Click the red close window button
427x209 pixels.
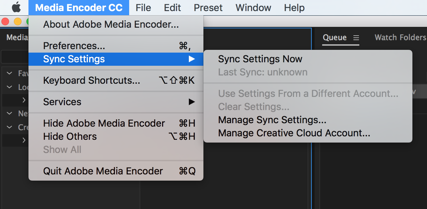point(5,22)
